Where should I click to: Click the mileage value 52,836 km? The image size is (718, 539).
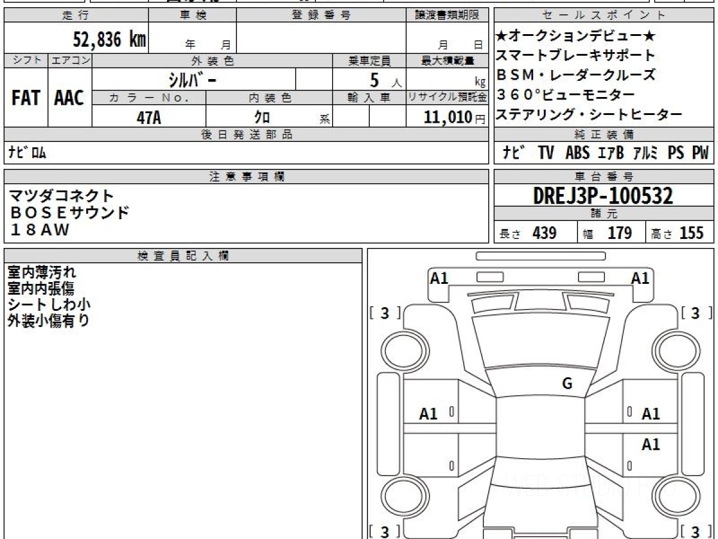(109, 40)
